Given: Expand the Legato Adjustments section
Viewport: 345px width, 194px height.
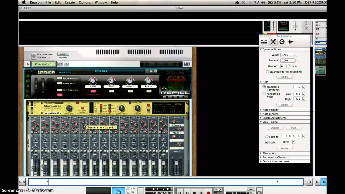Looking at the screenshot, I should point(261,118).
